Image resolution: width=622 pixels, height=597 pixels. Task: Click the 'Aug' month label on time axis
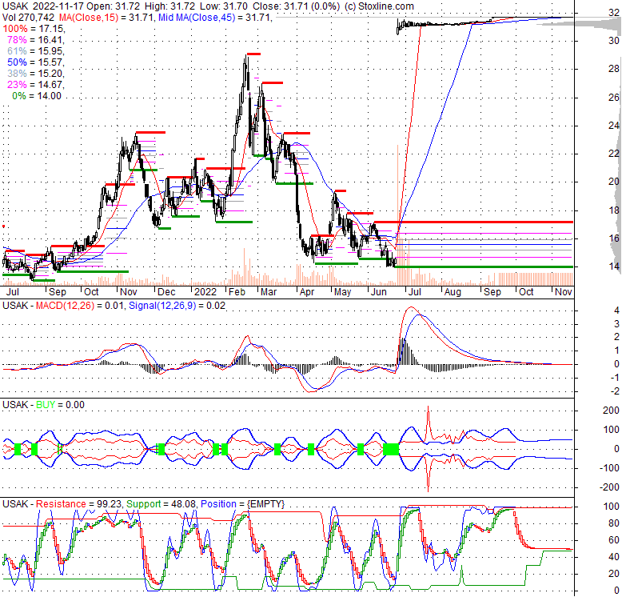point(453,292)
